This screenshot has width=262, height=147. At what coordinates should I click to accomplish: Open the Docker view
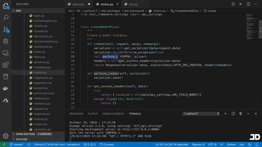tap(6, 88)
